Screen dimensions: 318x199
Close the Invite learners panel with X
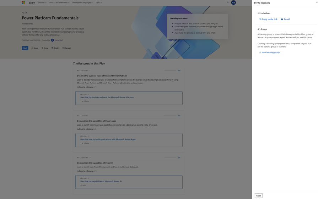click(x=317, y=2)
